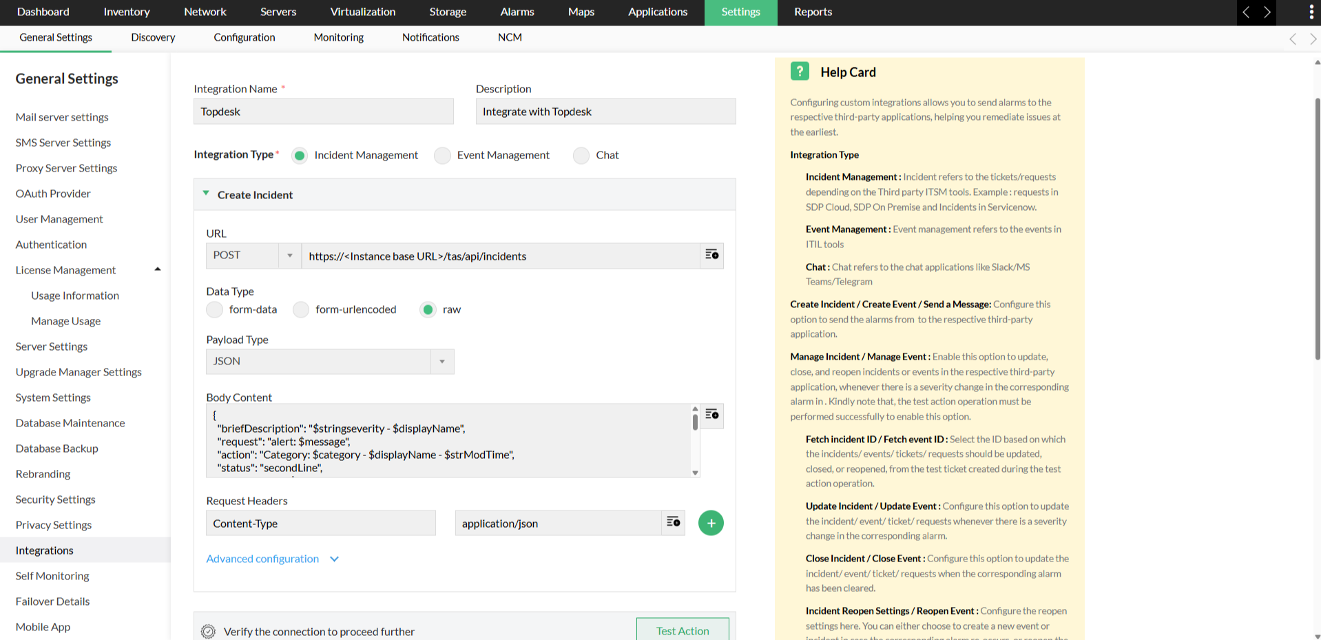Screen dimensions: 1321x640
Task: Open Upgrade Manager Settings in sidebar
Action: click(x=79, y=372)
